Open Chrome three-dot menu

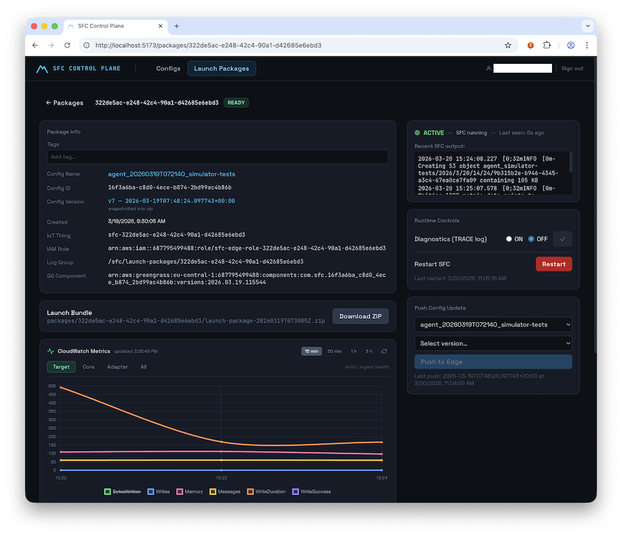(x=587, y=46)
